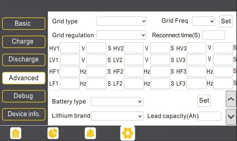Viewport: 237px width, 141px height.
Task: Open the pie chart statistics icon
Action: click(x=53, y=133)
